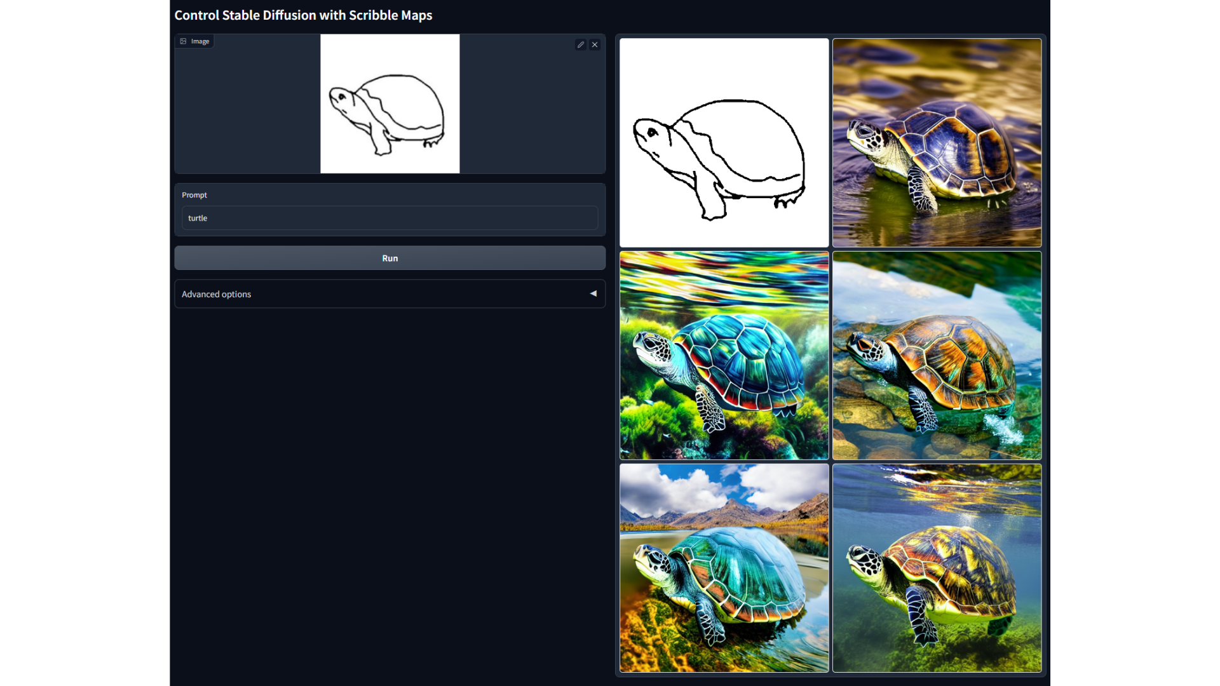Image resolution: width=1220 pixels, height=686 pixels.
Task: Open the underwater yellow turtle gallery image
Action: coord(937,568)
